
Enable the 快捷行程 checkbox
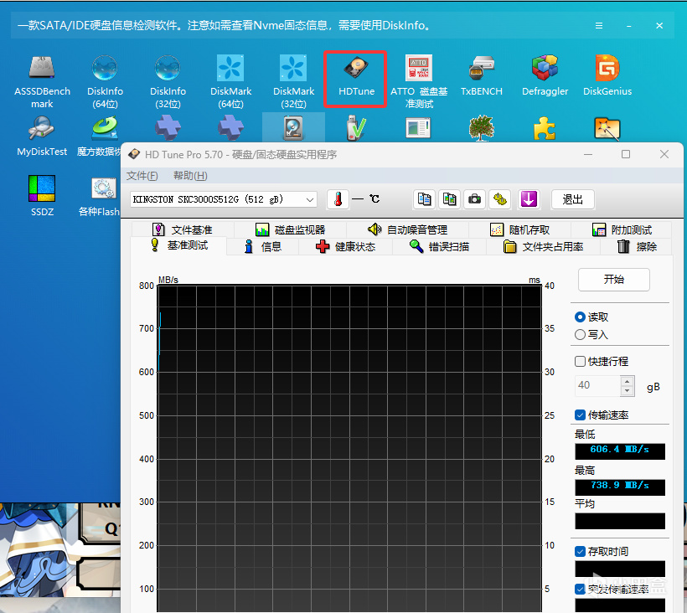coord(580,362)
